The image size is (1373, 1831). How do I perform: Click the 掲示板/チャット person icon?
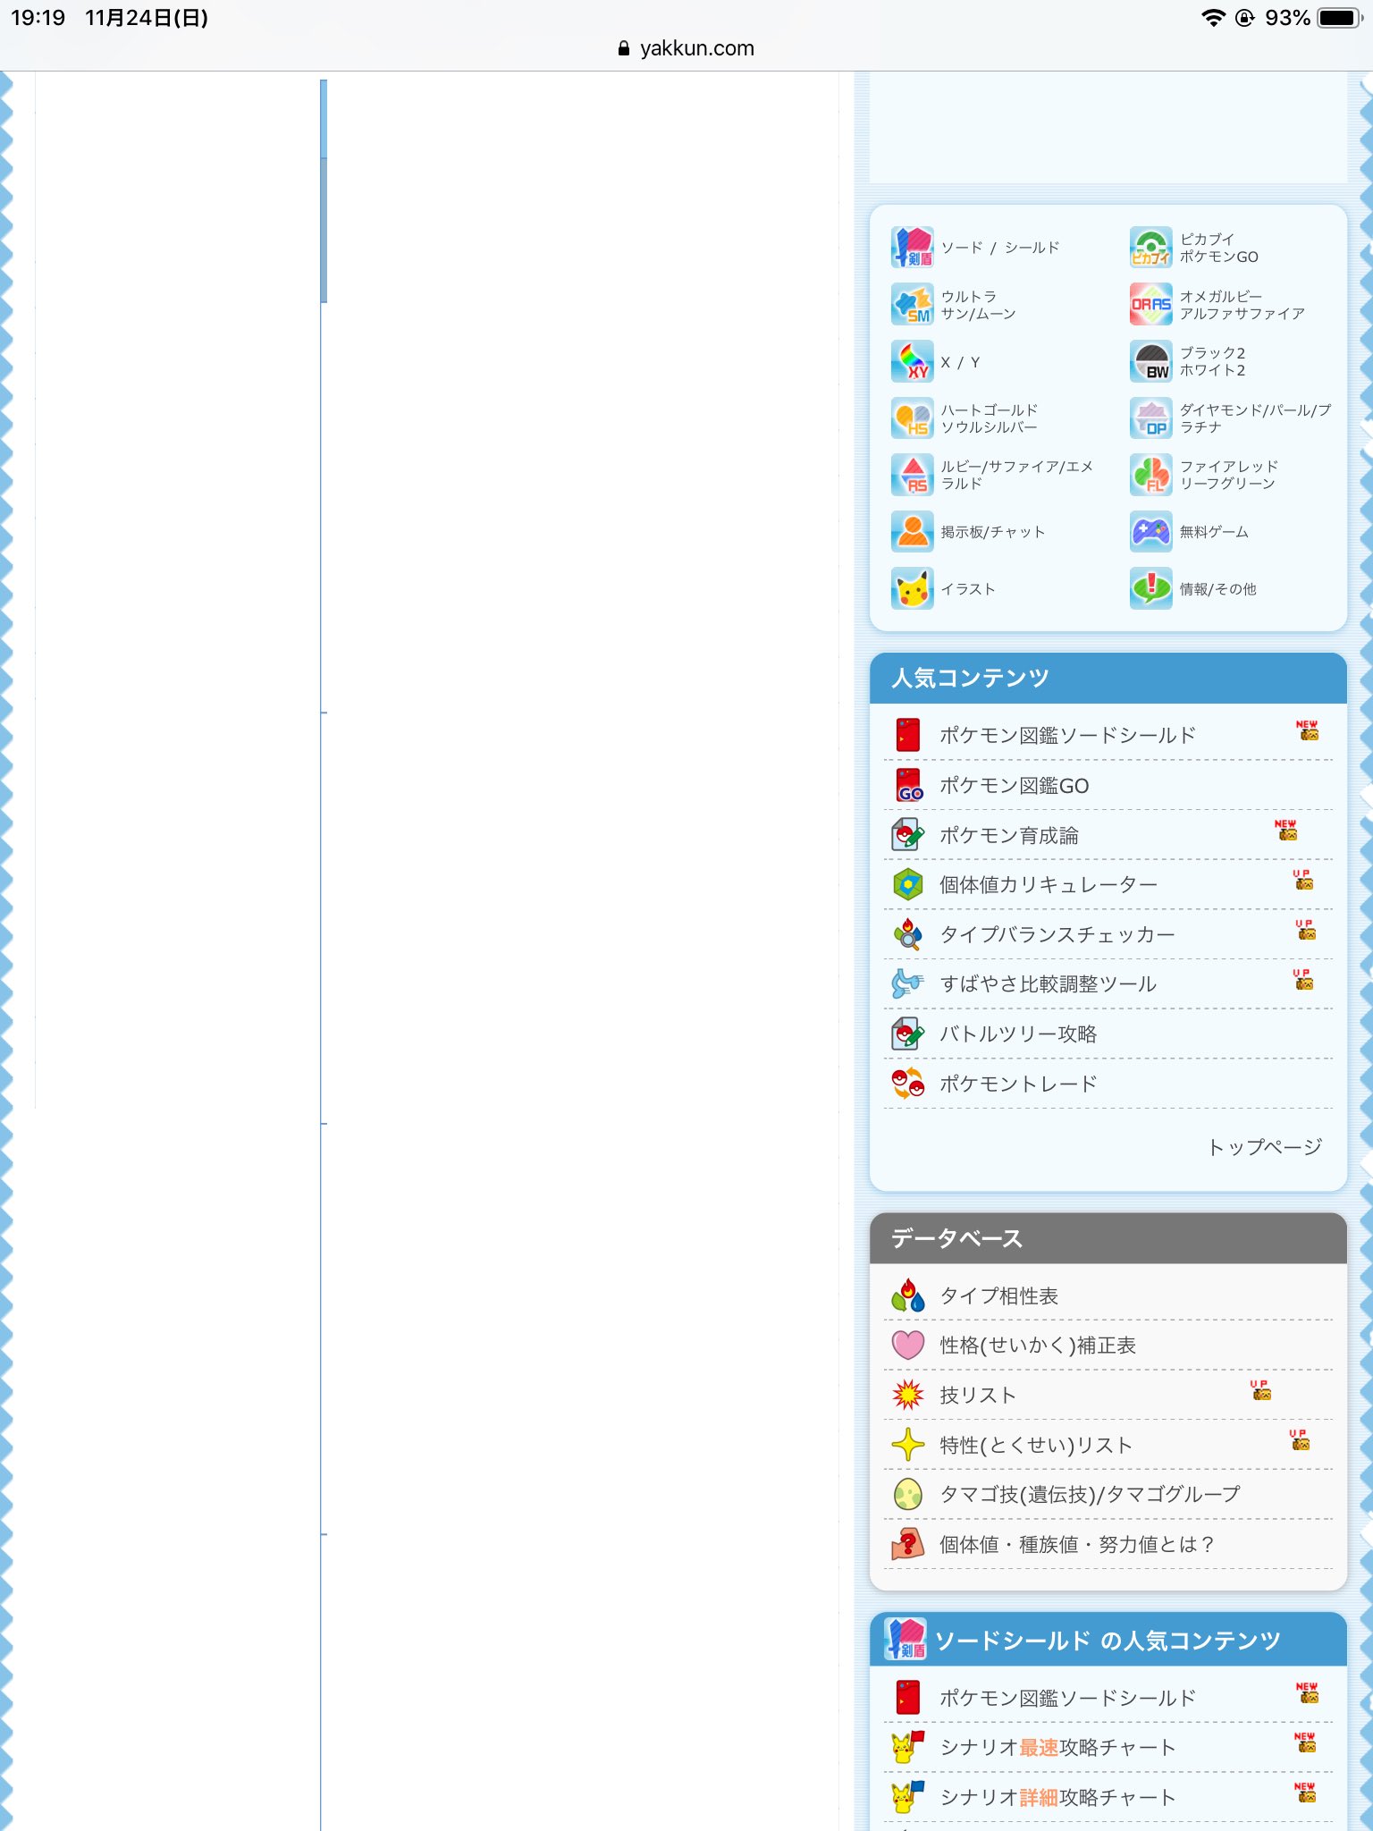click(912, 532)
